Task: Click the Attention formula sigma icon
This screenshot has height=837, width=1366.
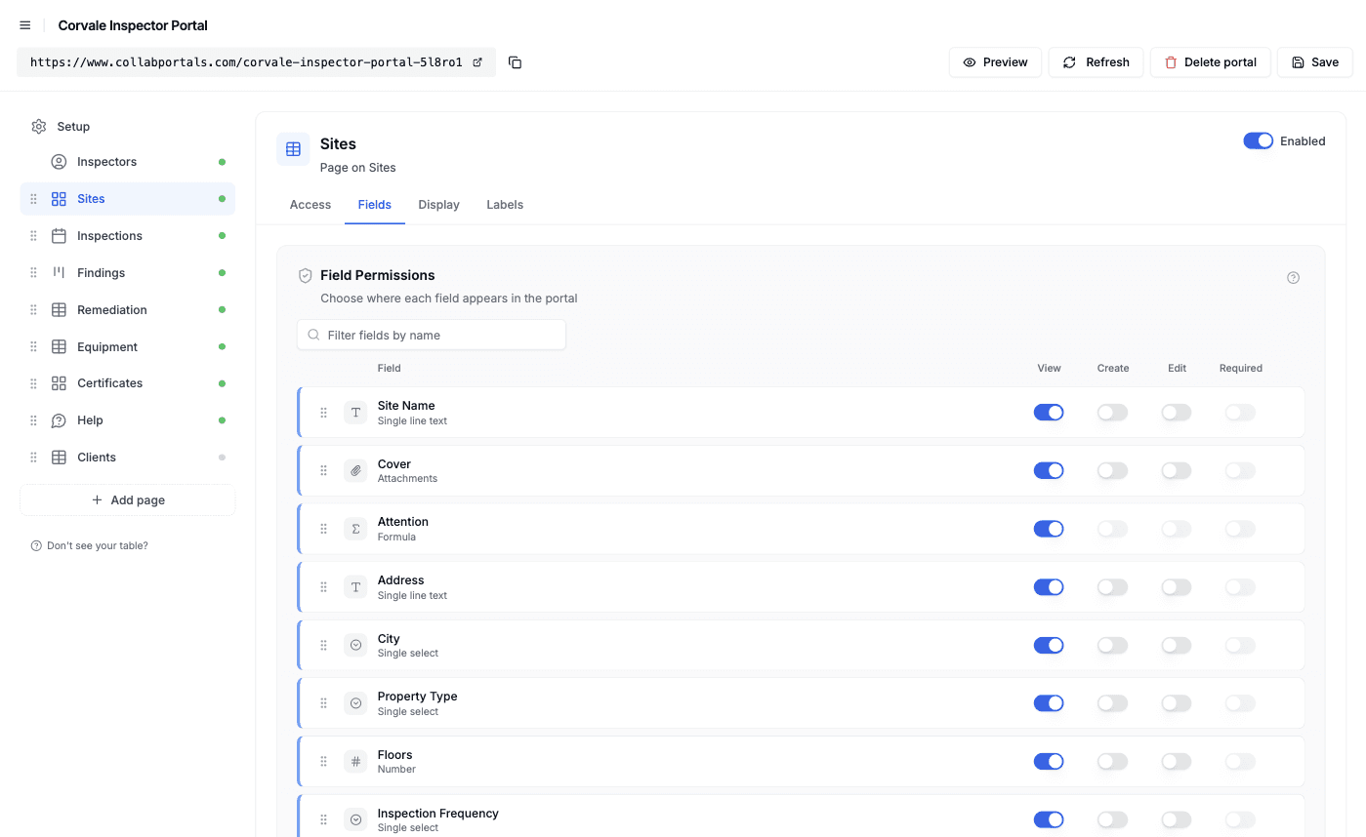Action: pos(355,529)
